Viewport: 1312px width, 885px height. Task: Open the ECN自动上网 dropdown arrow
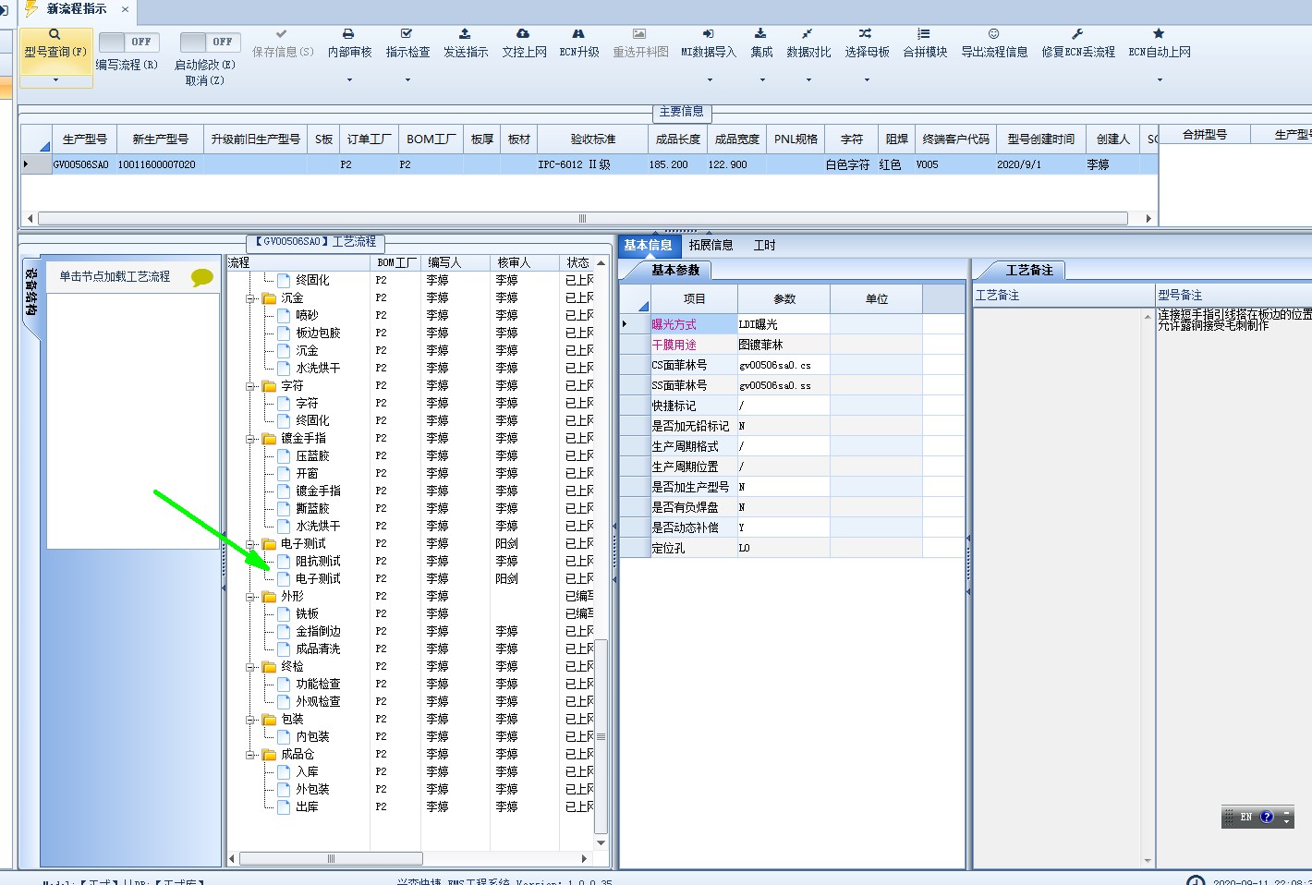click(1160, 80)
